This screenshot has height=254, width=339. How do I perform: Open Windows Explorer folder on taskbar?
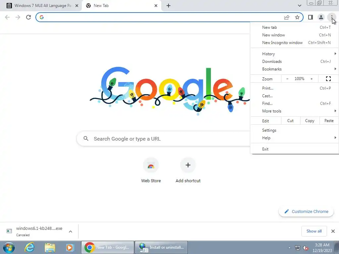[x=50, y=247]
